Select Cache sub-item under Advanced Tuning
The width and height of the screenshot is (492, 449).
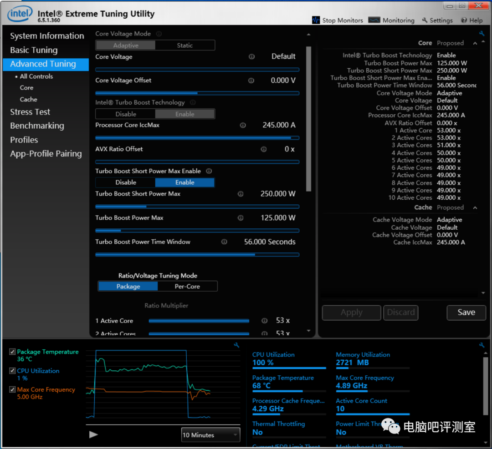[28, 99]
